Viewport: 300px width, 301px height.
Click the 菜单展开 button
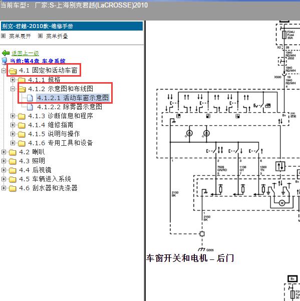click(20, 36)
